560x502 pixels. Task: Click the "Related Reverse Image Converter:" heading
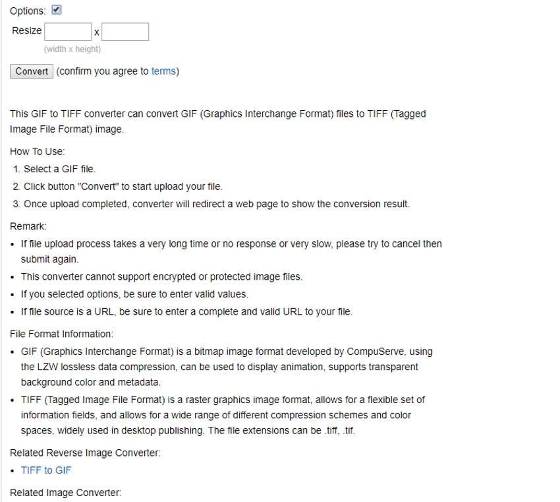85,453
